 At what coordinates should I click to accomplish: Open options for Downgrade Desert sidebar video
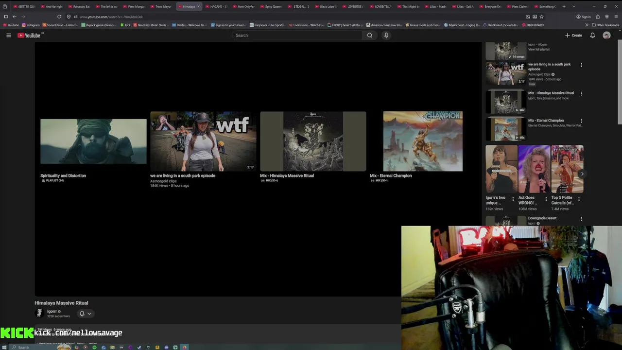click(581, 219)
